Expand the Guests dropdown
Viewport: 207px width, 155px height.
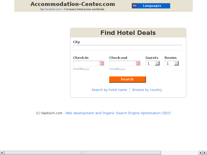coord(157,63)
